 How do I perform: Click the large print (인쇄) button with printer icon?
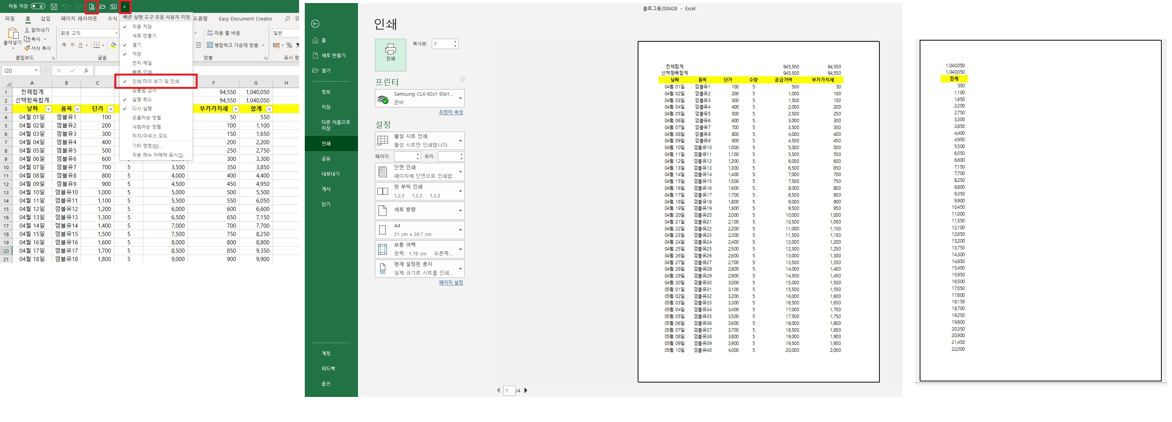coord(390,55)
